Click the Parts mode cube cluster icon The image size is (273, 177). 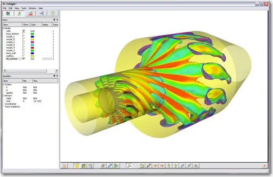pos(8,13)
